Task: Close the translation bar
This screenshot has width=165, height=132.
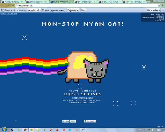Action: 163,10
